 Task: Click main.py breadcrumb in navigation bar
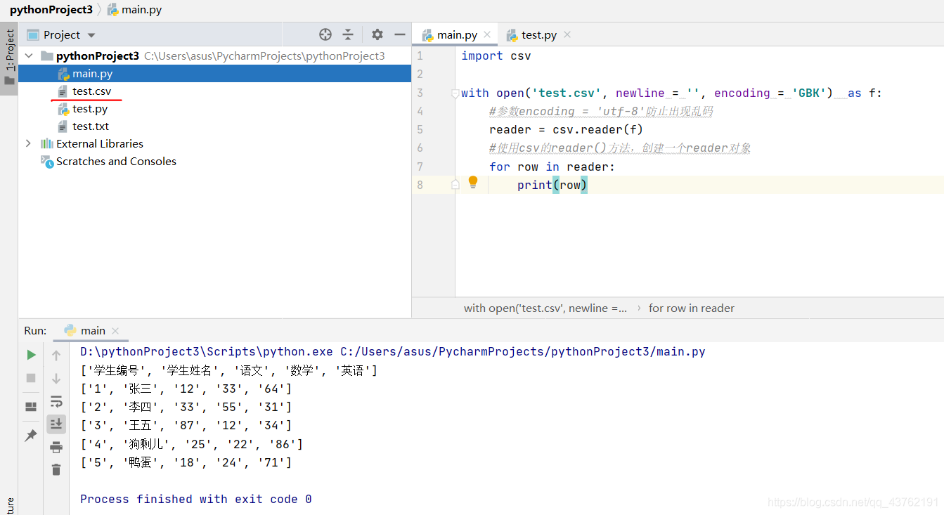point(134,10)
